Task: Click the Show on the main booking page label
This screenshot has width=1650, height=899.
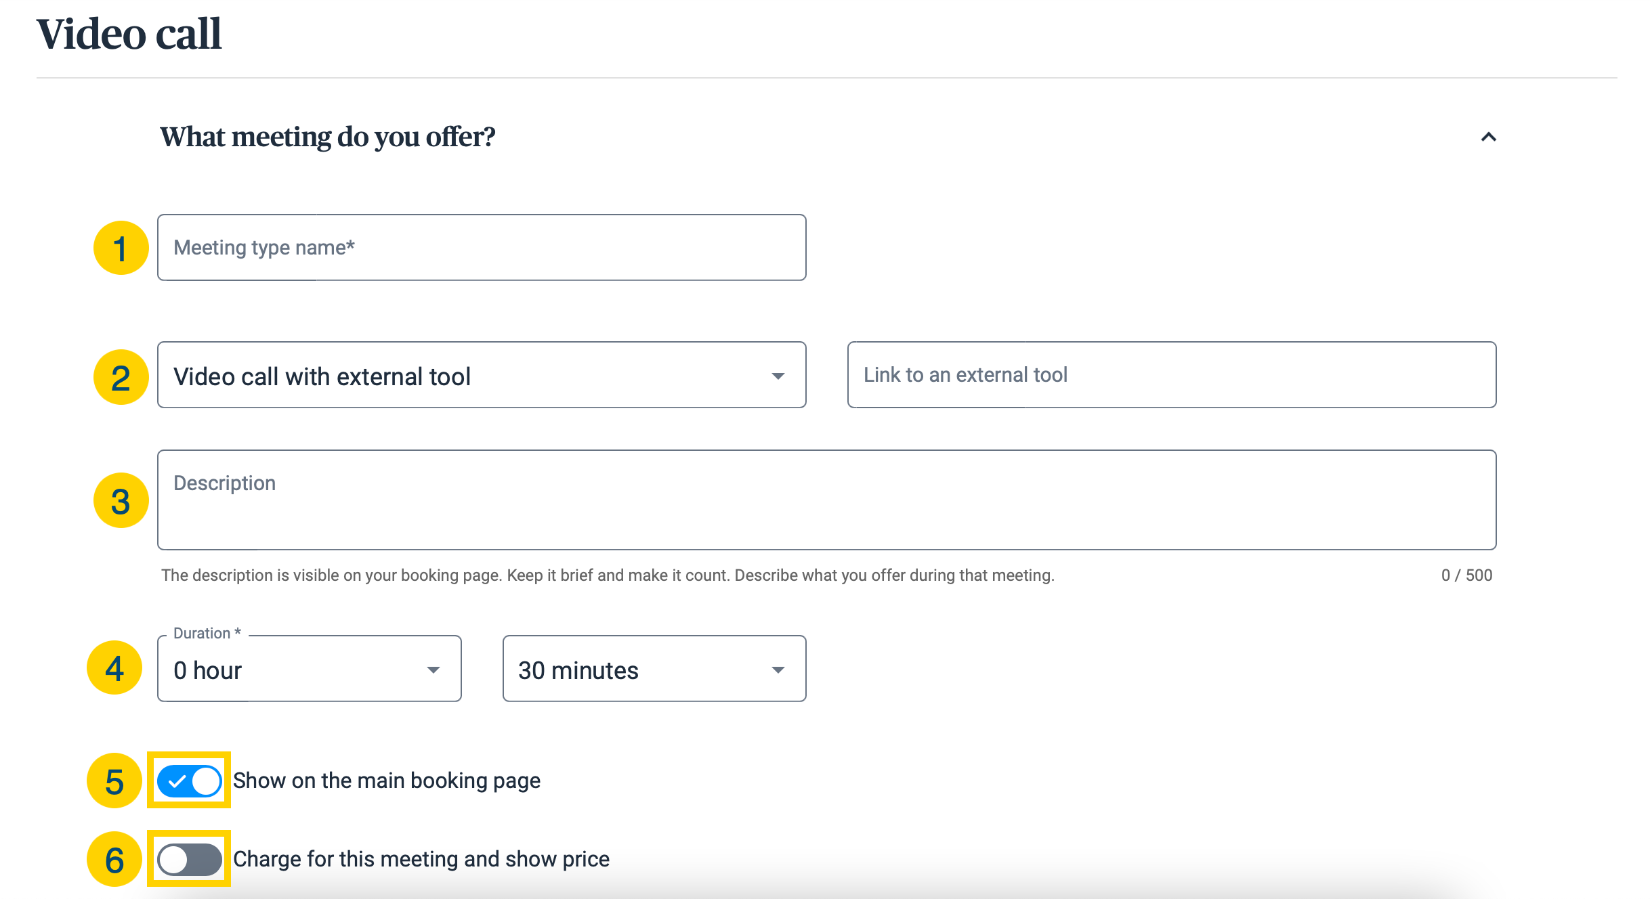Action: [387, 781]
